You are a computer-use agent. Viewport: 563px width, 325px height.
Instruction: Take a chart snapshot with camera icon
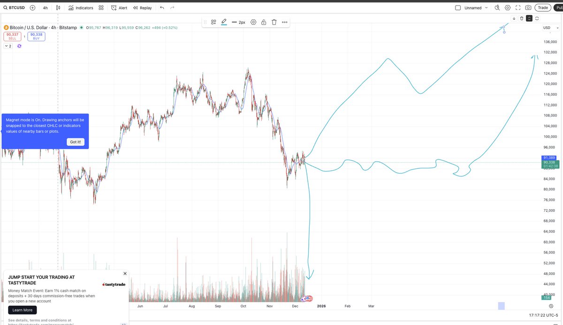coord(528,8)
